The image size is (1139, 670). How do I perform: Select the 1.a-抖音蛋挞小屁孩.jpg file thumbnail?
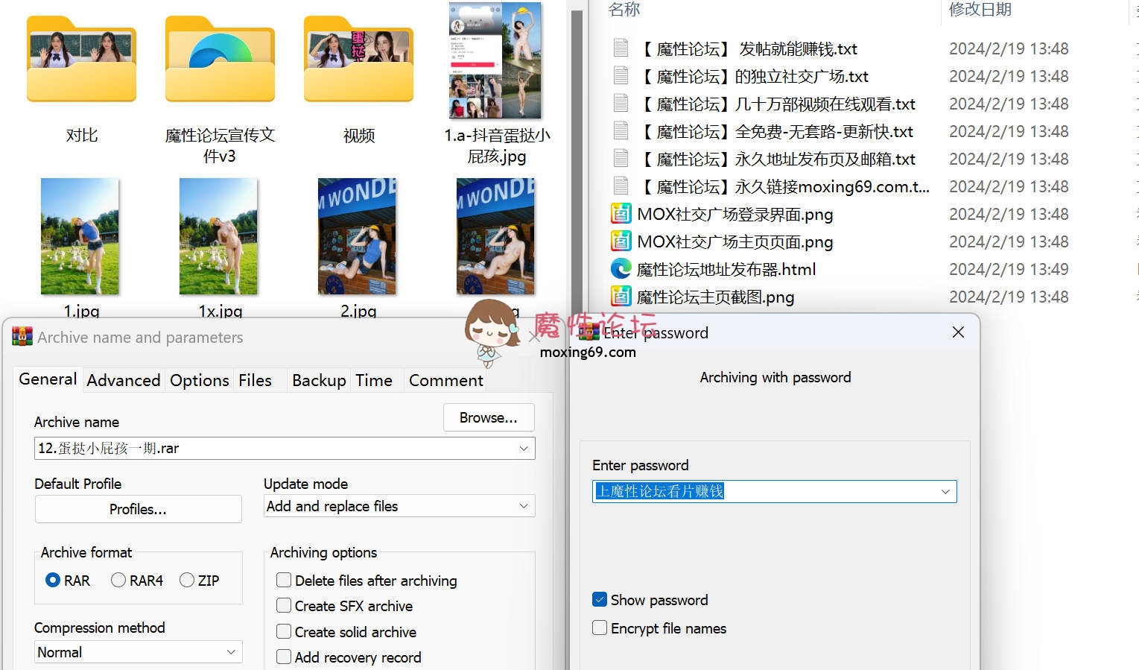(495, 60)
